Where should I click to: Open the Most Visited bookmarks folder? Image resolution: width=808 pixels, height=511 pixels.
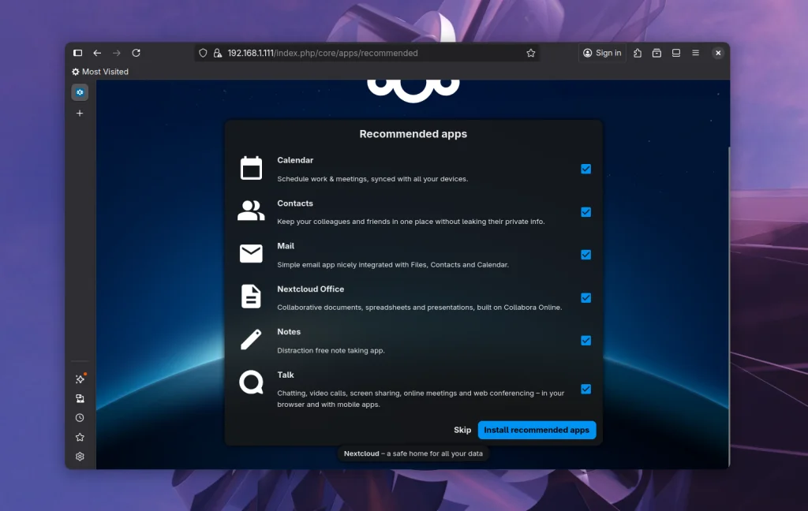pos(100,71)
